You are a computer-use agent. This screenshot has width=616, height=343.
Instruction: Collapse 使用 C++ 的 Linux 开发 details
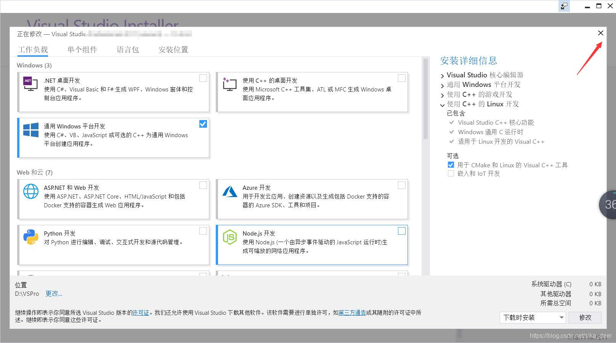(442, 105)
